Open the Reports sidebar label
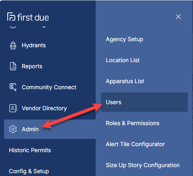This screenshot has width=193, height=176. pos(32,66)
